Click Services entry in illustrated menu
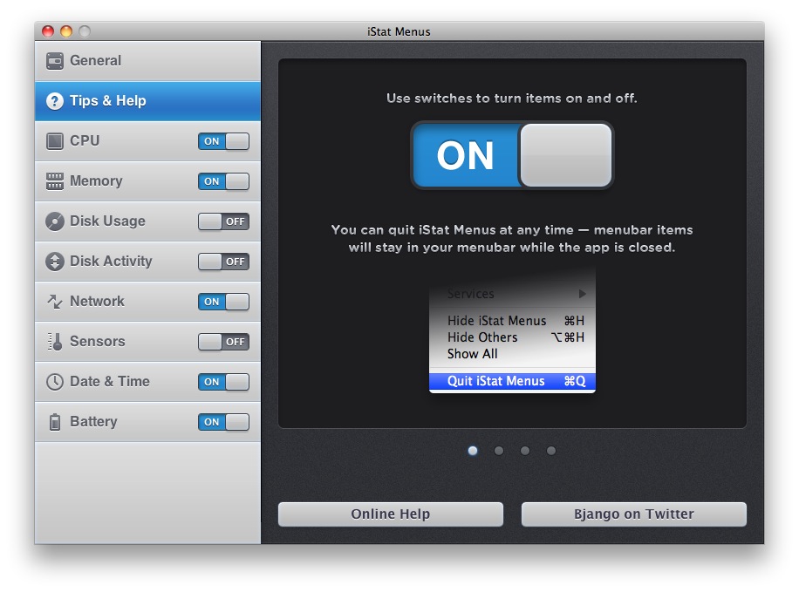 pyautogui.click(x=512, y=294)
